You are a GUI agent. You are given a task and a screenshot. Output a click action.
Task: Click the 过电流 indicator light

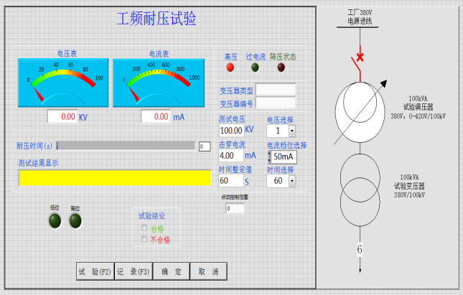255,68
